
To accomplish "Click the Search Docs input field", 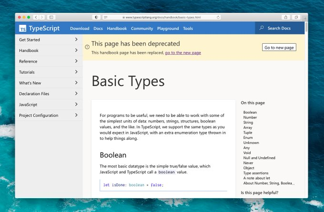I will 280,28.
